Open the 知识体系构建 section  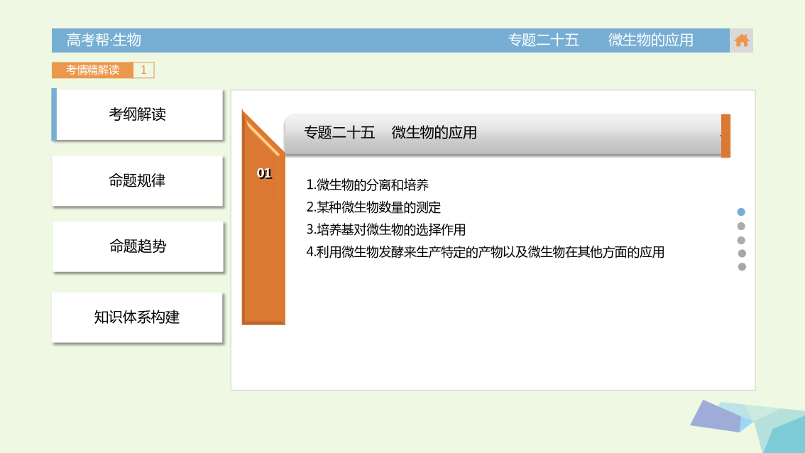[x=138, y=317]
